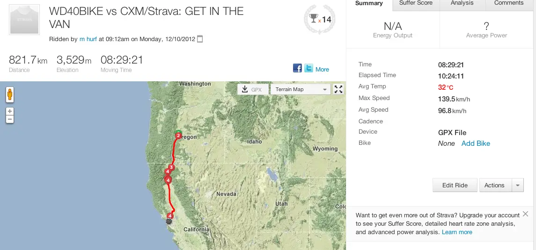536x250 pixels.
Task: Click the checkered finish marker on map
Action: tap(169, 221)
